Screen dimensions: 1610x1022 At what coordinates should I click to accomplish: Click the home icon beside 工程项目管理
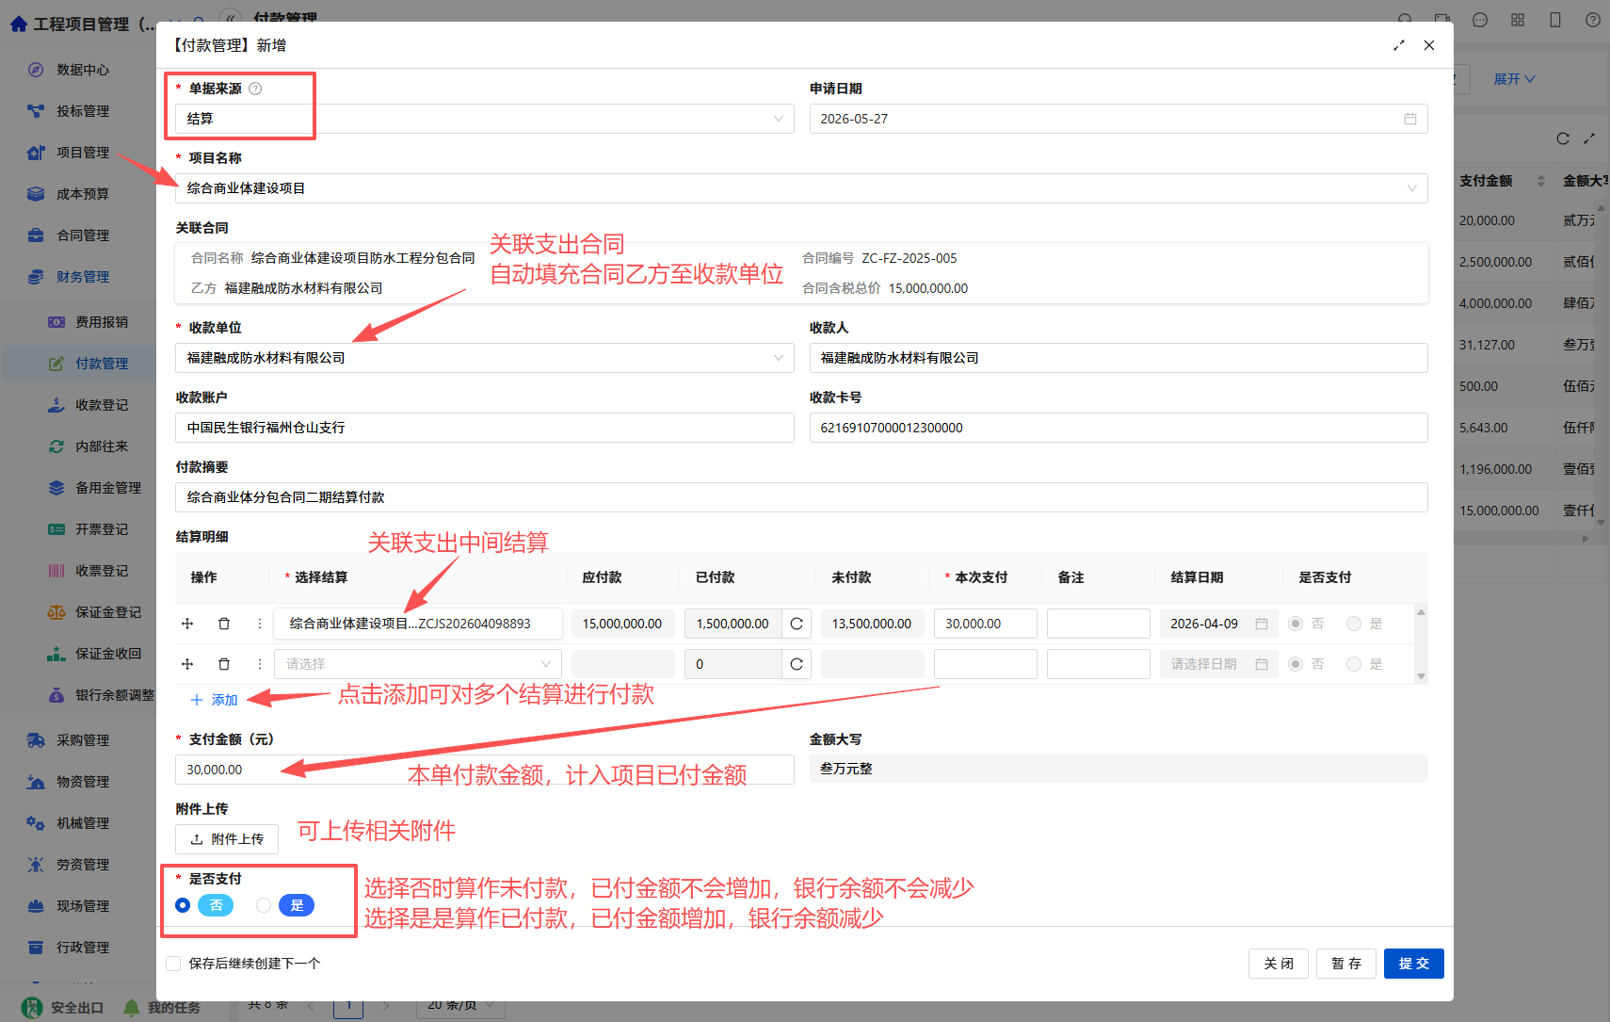(x=19, y=24)
